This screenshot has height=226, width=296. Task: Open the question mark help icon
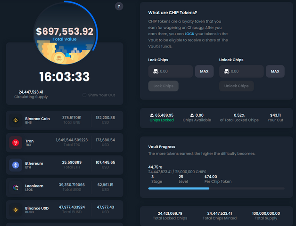119,6
